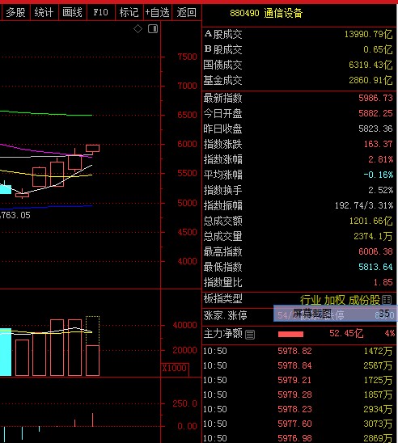The width and height of the screenshot is (398, 443).
Task: Toggle the side panel layout icon
Action: [153, 28]
